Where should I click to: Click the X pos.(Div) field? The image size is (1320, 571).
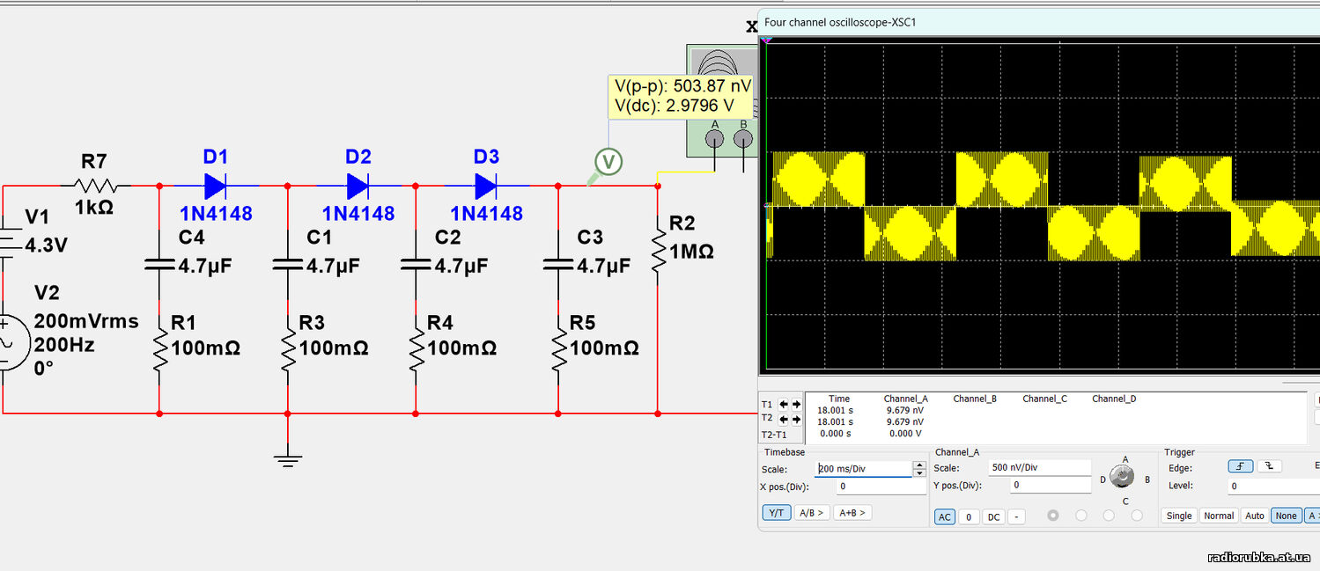(x=881, y=486)
